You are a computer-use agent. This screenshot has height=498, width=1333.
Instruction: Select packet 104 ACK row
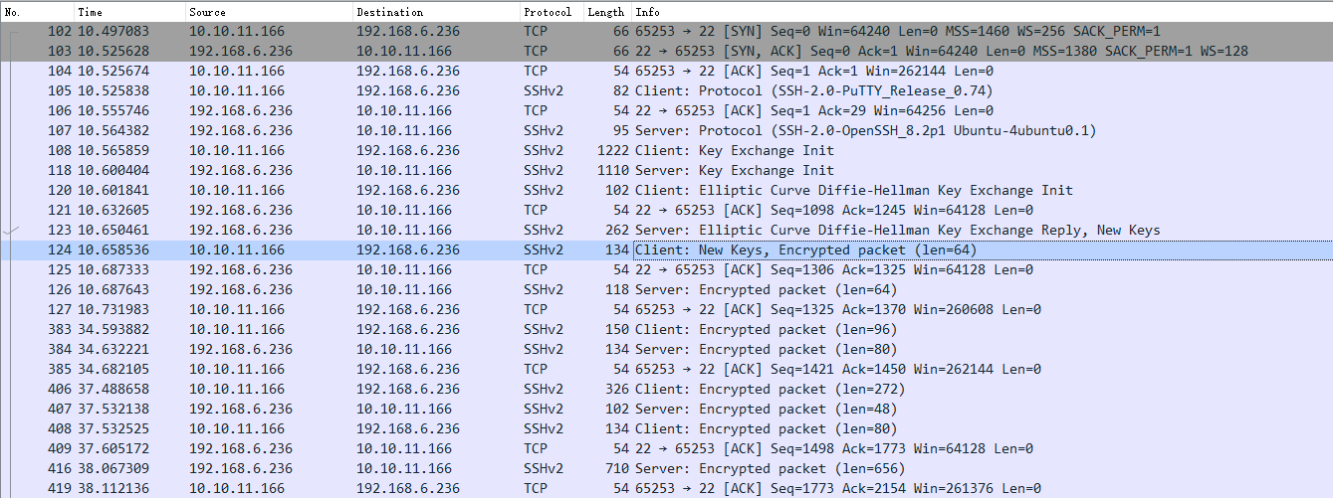tap(666, 71)
